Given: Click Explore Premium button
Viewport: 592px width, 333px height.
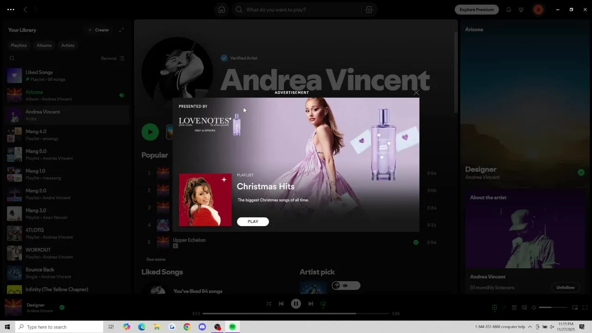Looking at the screenshot, I should click(477, 10).
